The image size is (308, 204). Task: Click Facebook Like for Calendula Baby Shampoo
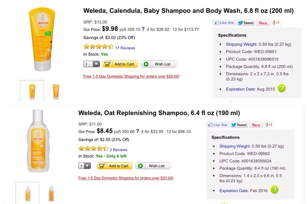224,23
